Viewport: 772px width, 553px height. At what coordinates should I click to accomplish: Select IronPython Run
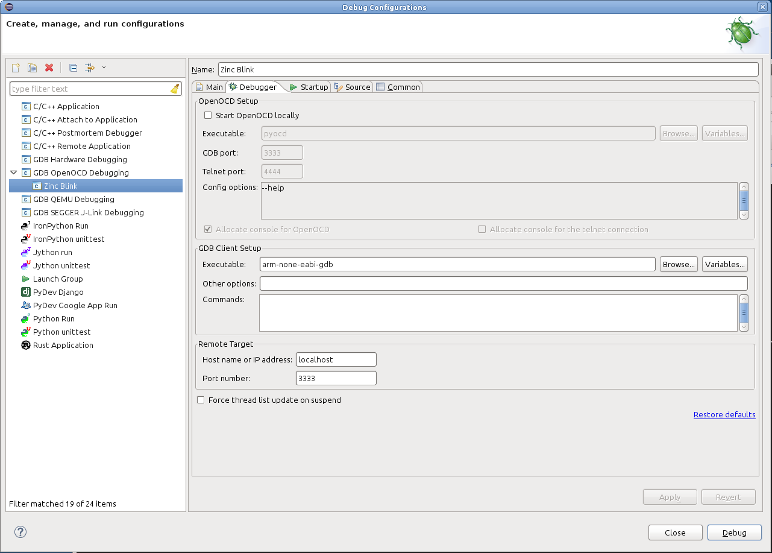point(61,226)
